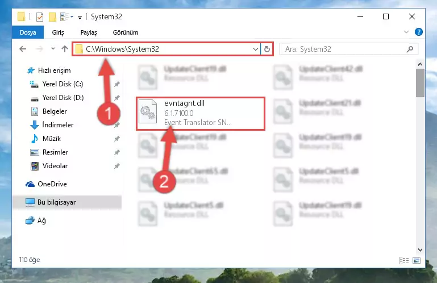Open Yerel Disk (C:) in sidebar
Viewport: 437px width, 283px height.
(63, 84)
